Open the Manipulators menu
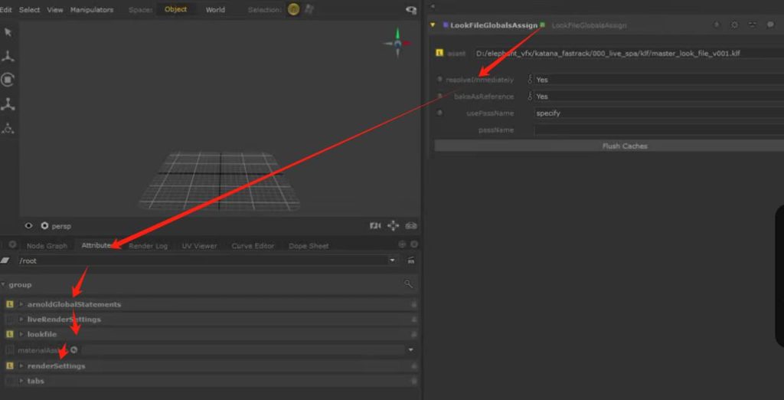The image size is (784, 400). point(91,10)
